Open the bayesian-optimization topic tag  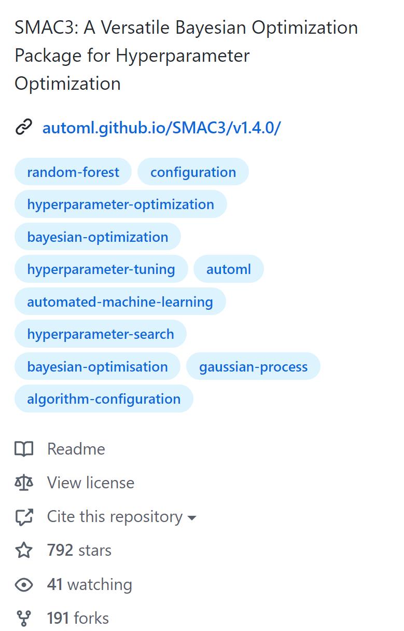click(97, 237)
